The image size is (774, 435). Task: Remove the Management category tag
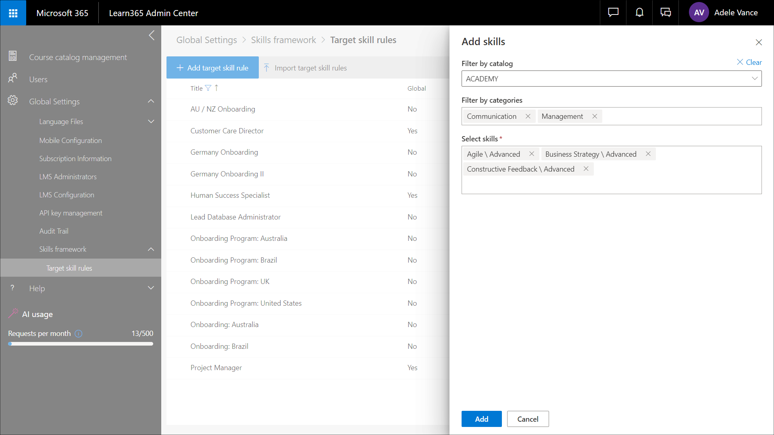595,116
